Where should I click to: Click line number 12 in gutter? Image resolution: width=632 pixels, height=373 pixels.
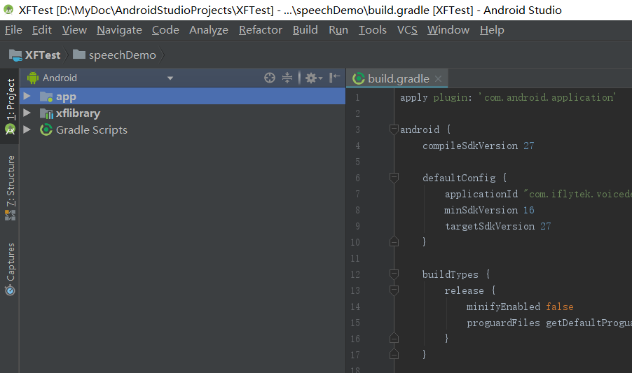pos(355,274)
